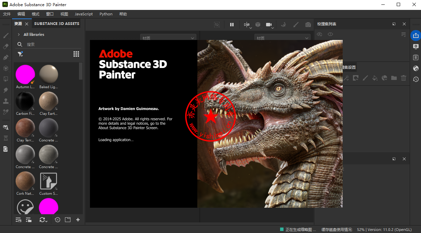The height and width of the screenshot is (233, 421).
Task: Select the 资源 tab
Action: [18, 24]
